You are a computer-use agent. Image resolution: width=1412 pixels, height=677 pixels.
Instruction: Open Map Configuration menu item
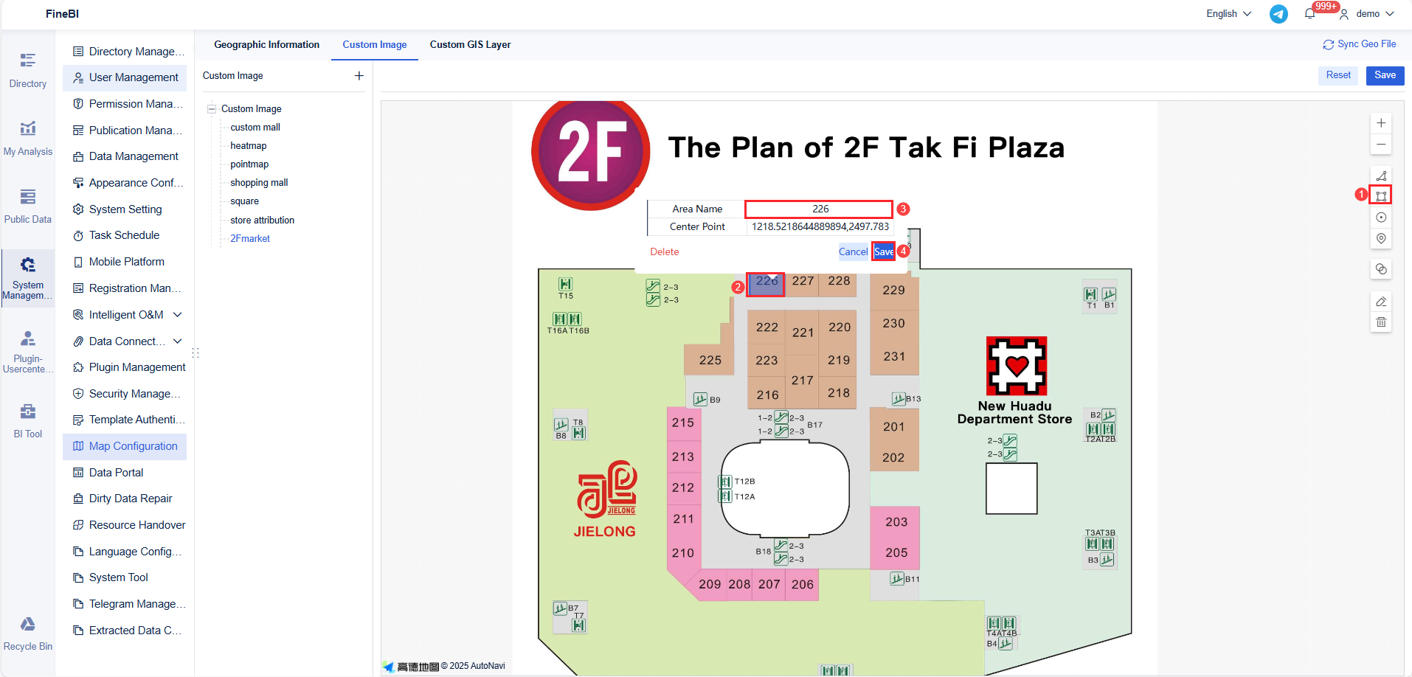(x=125, y=446)
